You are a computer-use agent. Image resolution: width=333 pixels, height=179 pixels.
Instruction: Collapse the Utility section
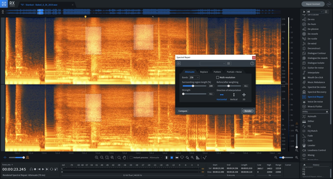[327, 112]
